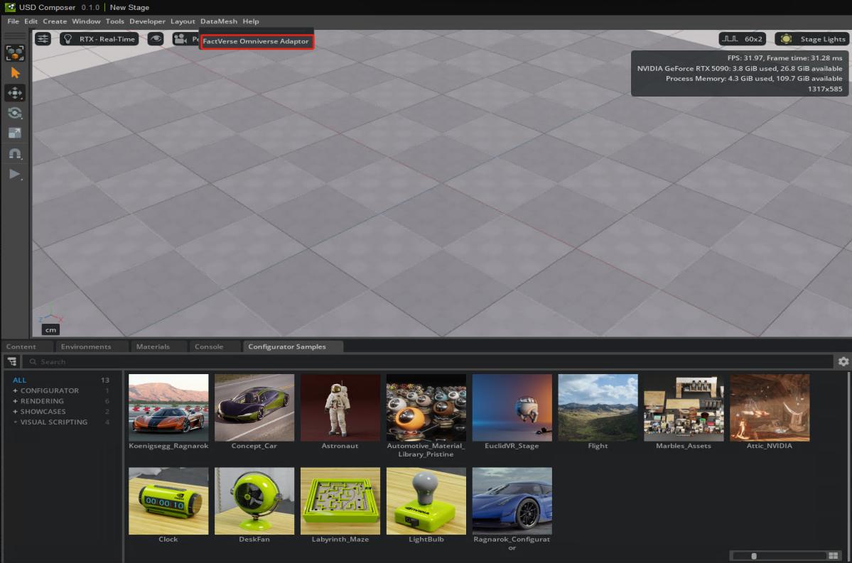Click the 'New Stage' title text
The height and width of the screenshot is (563, 852).
point(129,7)
